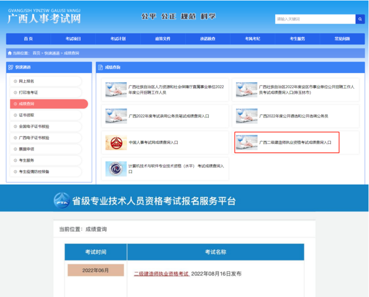Viewport: 369px width, 297px height.
Task: Select 打印准考证 in the sidebar
Action: (x=28, y=92)
